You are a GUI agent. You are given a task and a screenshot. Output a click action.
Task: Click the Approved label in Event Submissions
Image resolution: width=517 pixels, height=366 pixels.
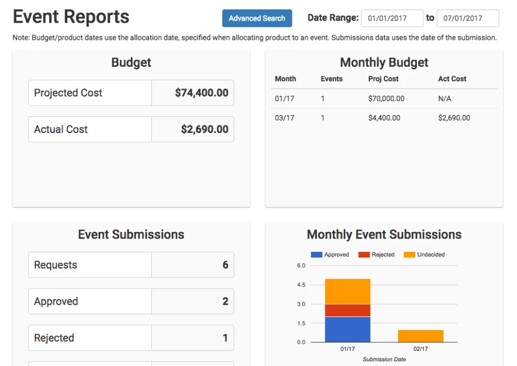coord(56,301)
